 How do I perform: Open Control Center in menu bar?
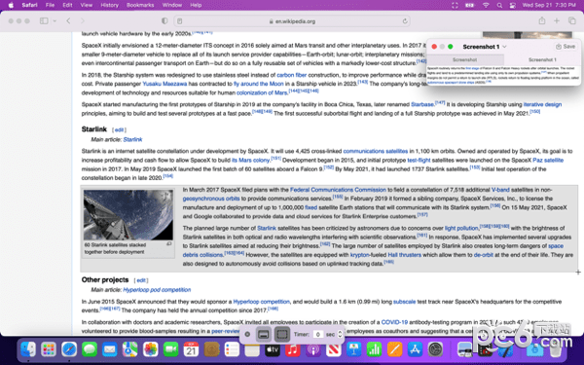(x=513, y=5)
